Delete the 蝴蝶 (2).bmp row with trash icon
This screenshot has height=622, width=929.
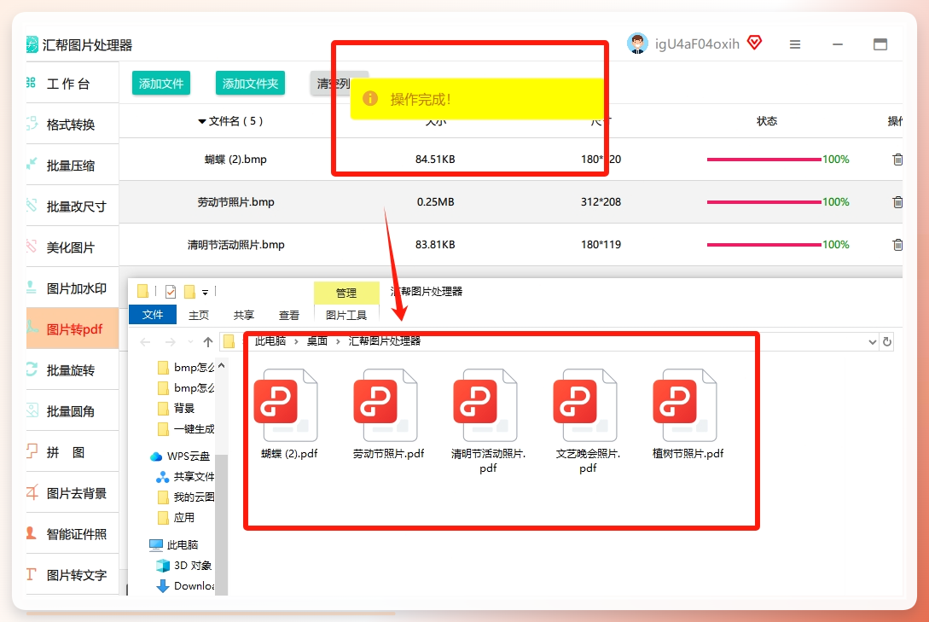tap(897, 160)
